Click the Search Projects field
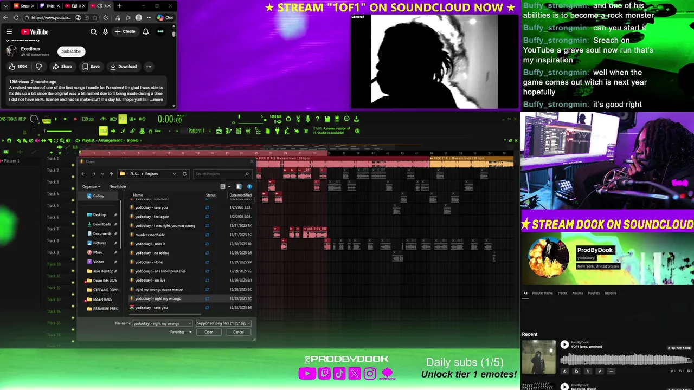694x390 pixels. point(223,174)
